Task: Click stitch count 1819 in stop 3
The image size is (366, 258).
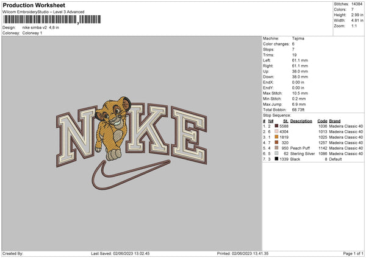Action: [x=284, y=137]
